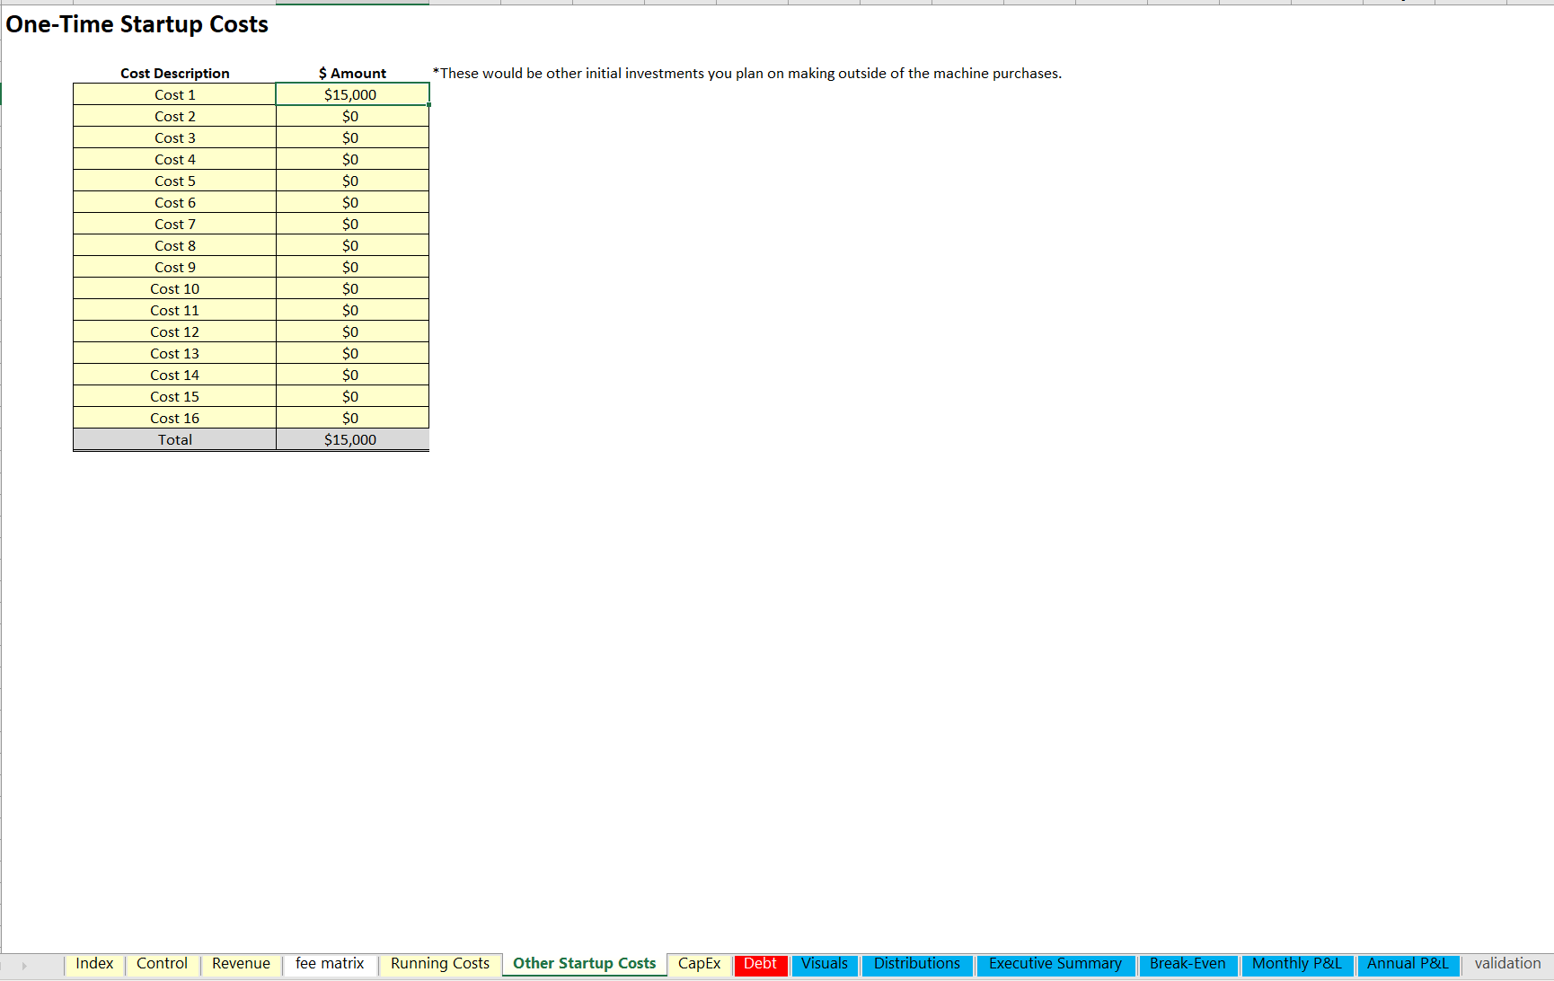Select the Cost 1 amount cell showing $15,000

click(351, 94)
